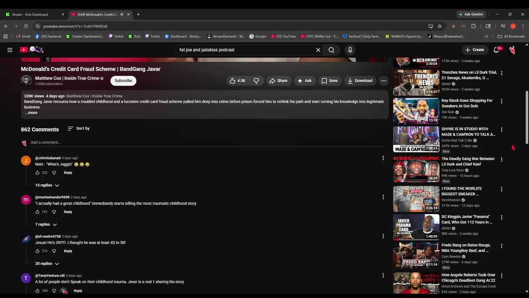Viewport: 529px width, 298px height.
Task: Dislike mantwinander9598's comment
Action: tap(54, 212)
